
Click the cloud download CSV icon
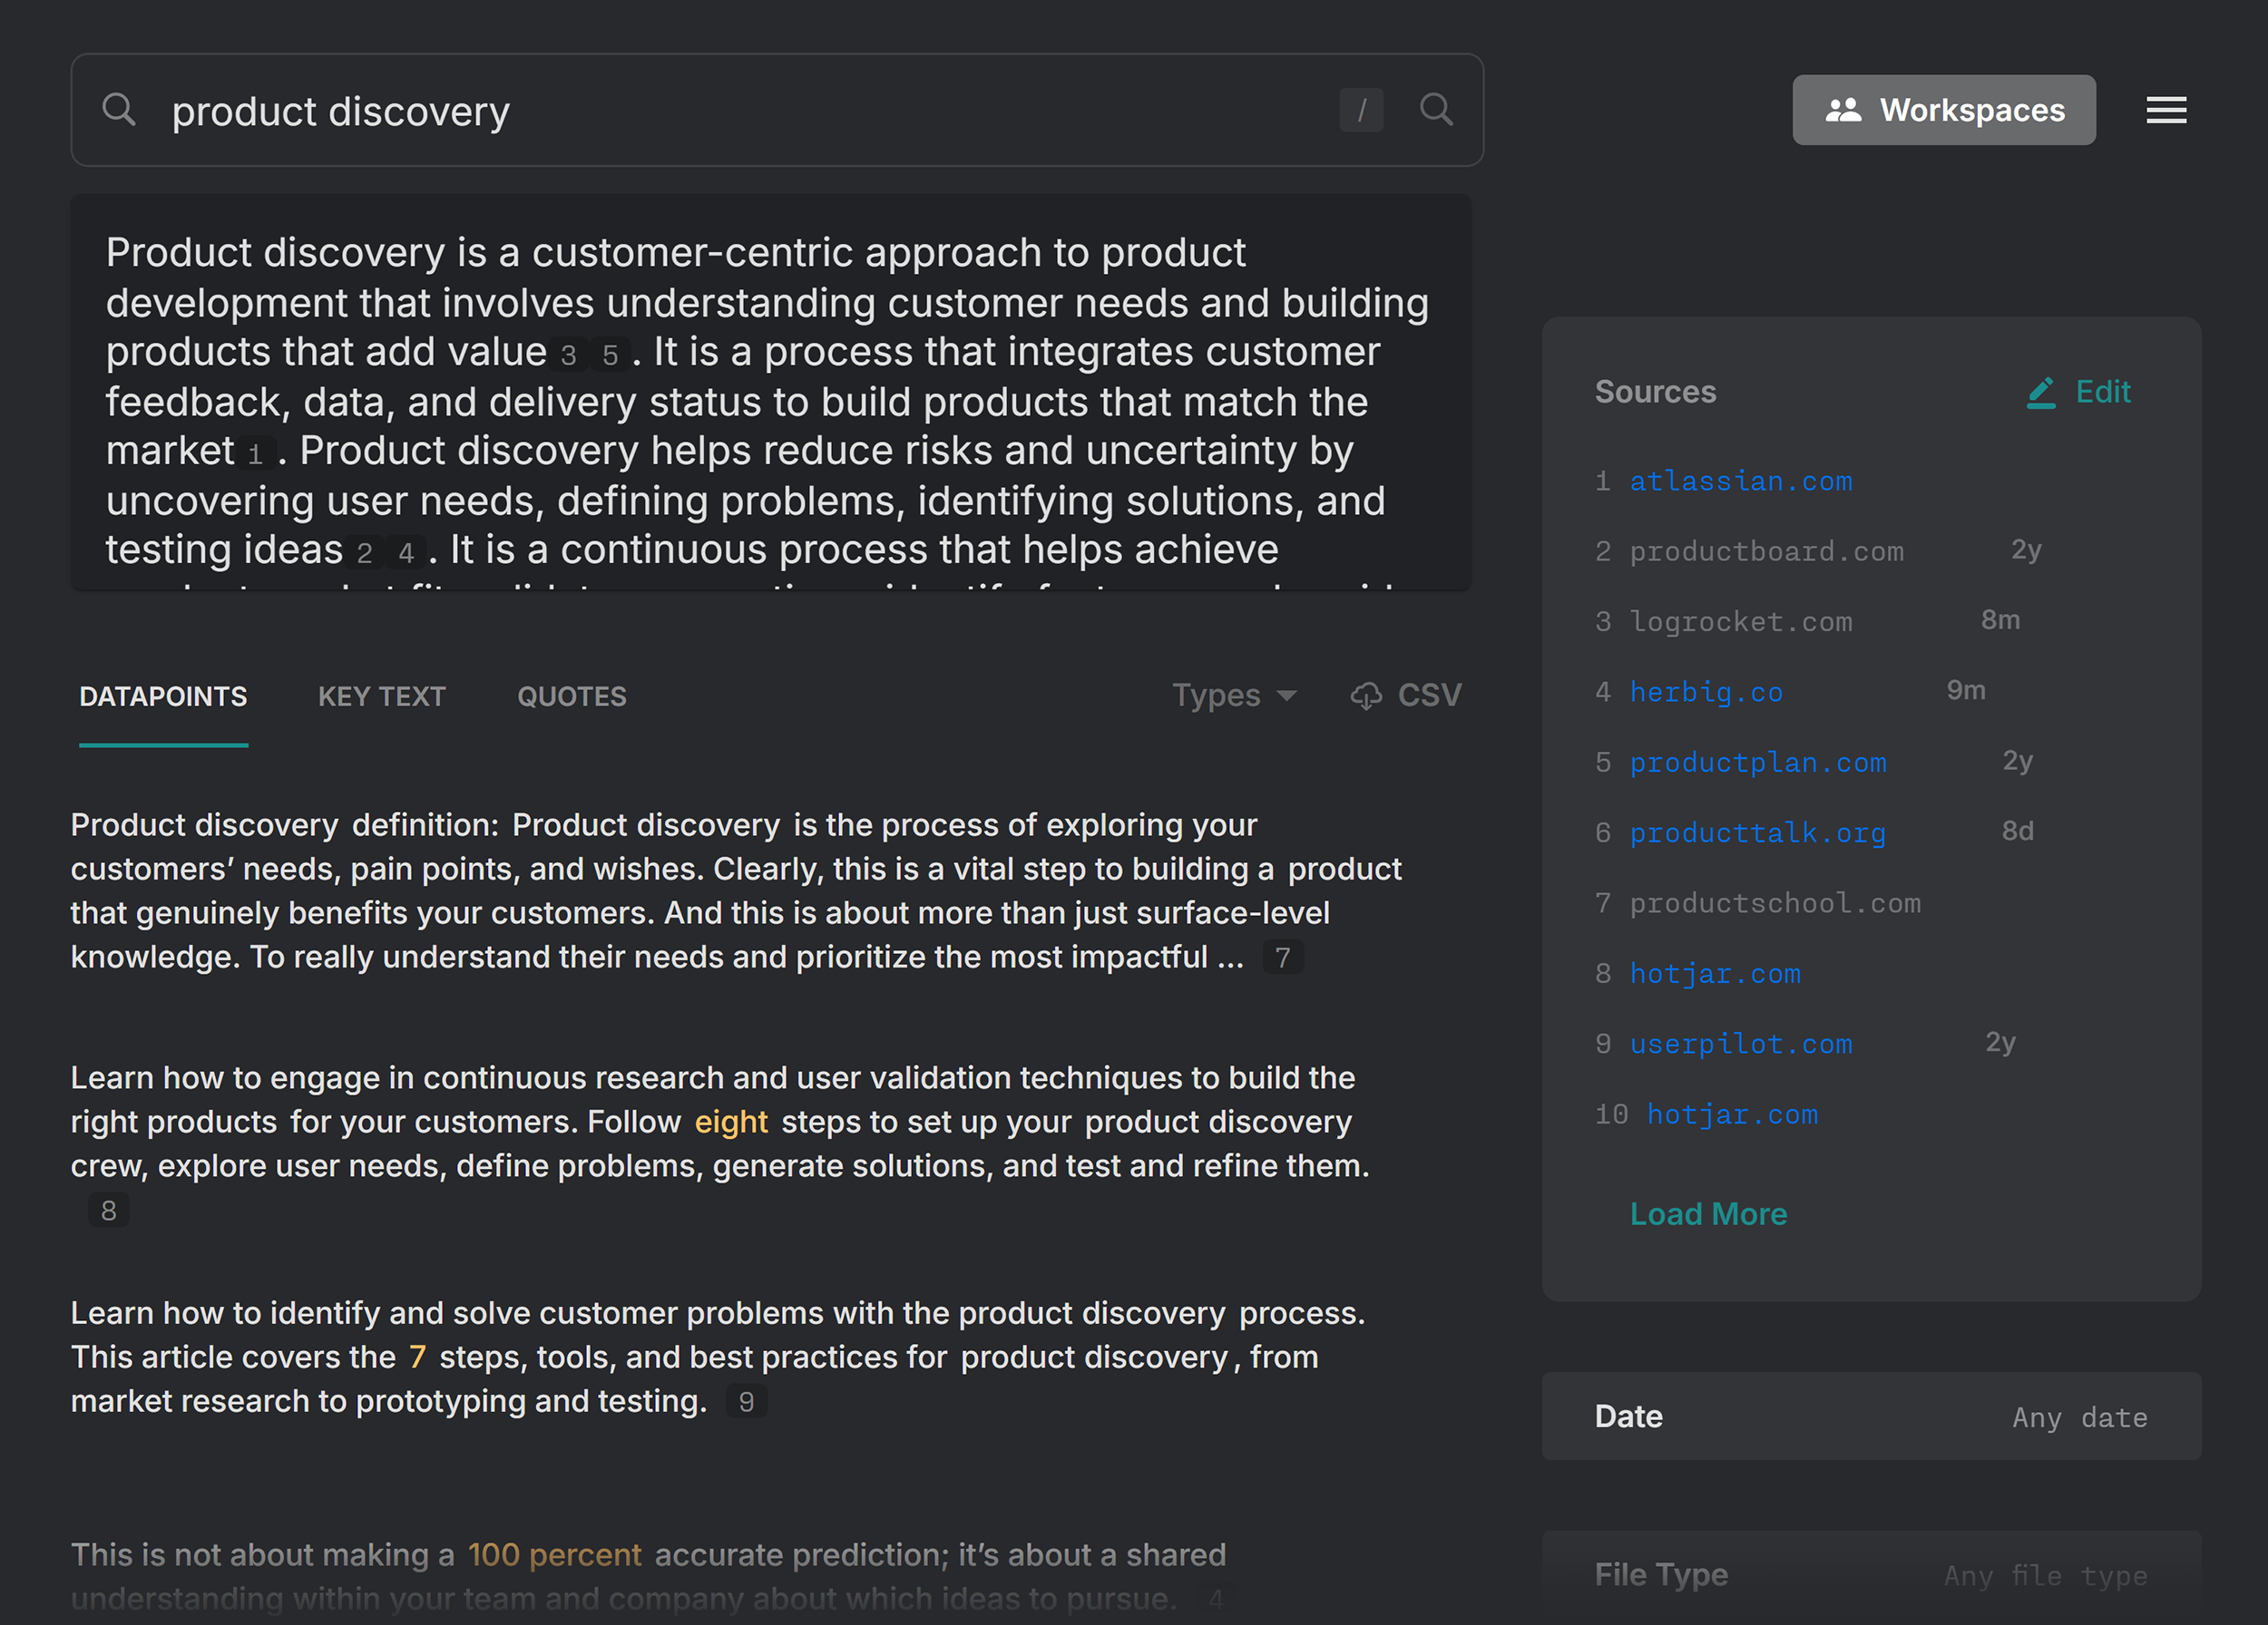tap(1366, 696)
